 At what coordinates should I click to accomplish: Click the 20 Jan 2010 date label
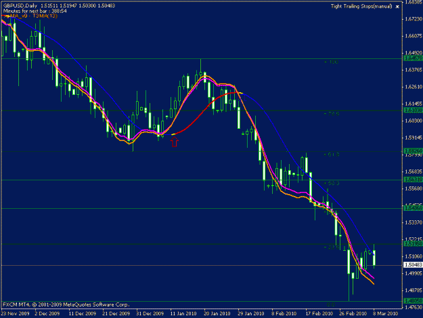coord(217,314)
